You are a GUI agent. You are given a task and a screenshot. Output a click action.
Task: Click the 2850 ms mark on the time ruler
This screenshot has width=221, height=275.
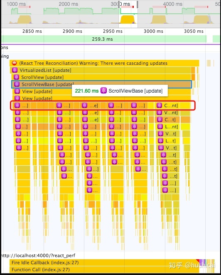(32, 31)
